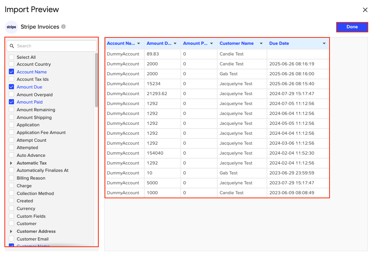
Task: Check the Customer Email field
Action: click(x=11, y=239)
